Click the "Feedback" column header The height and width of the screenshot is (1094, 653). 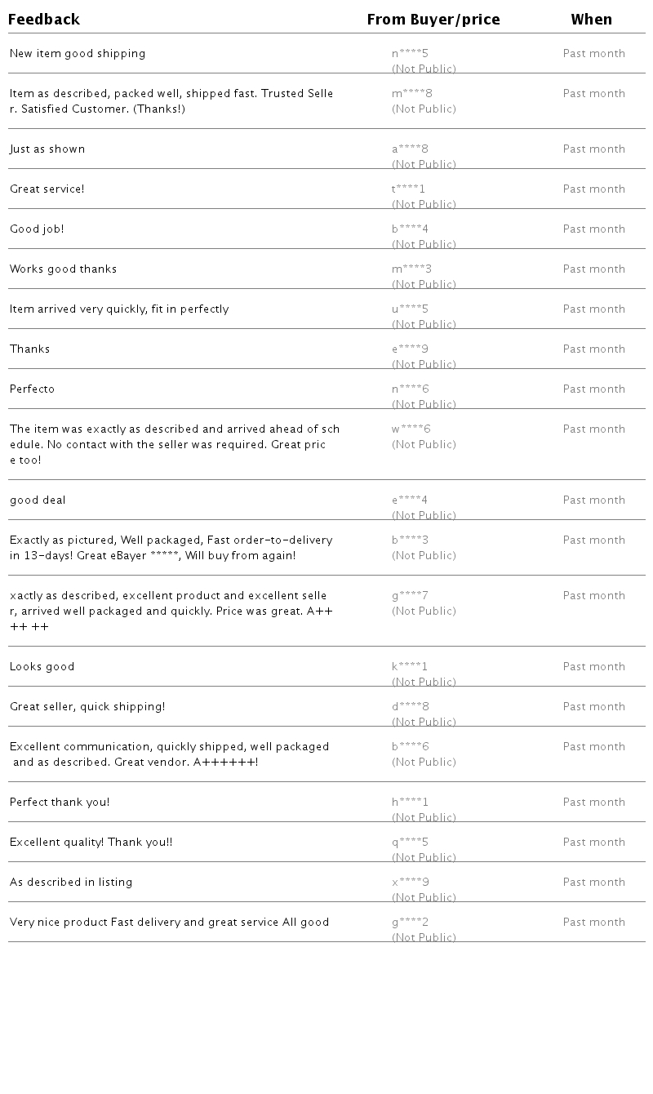pos(44,20)
